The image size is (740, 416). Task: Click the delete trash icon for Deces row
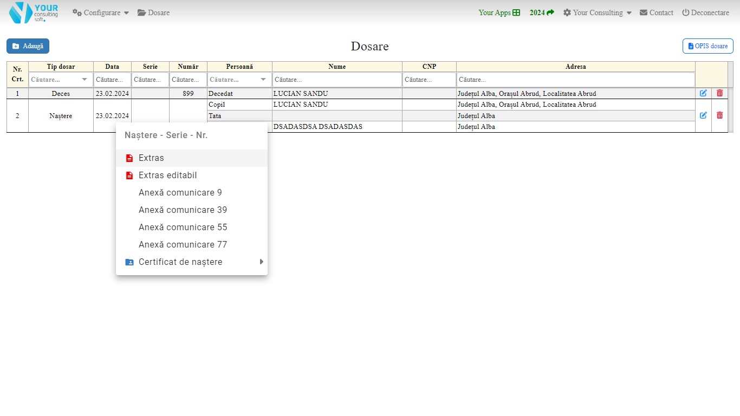(x=719, y=93)
